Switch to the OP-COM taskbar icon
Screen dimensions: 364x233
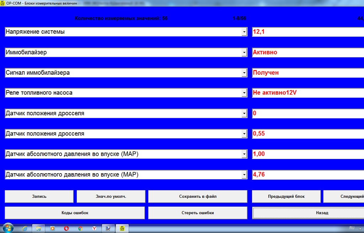pyautogui.click(x=122, y=228)
